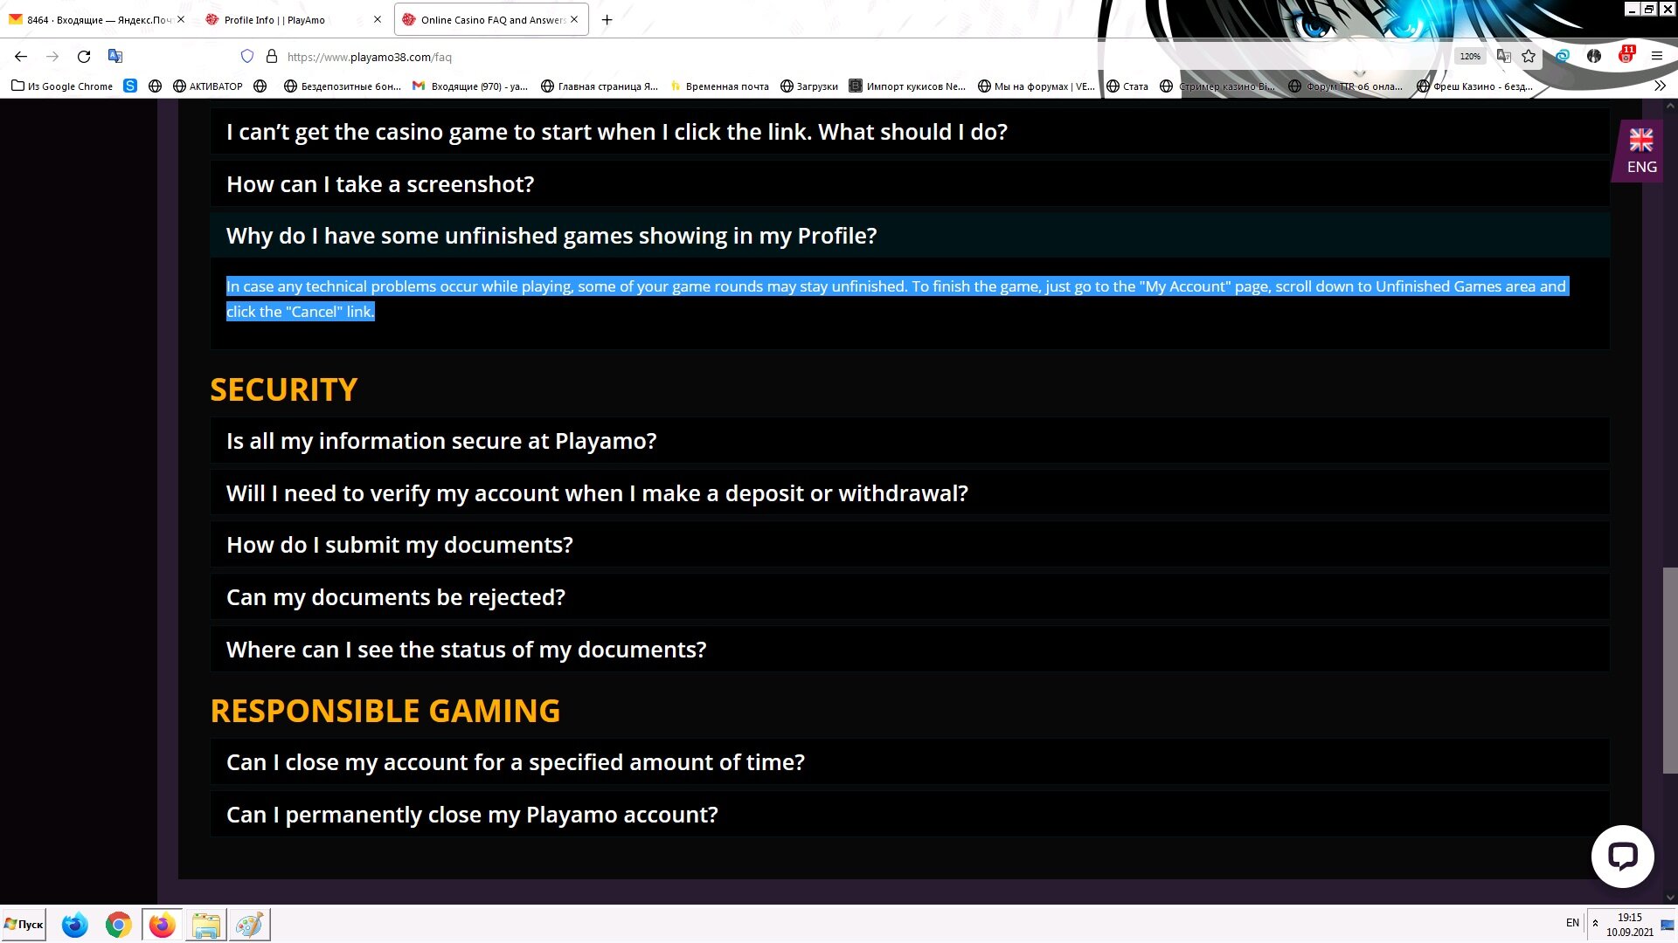
Task: Expand 'Is all my information secure at Playamo?'
Action: click(x=441, y=441)
